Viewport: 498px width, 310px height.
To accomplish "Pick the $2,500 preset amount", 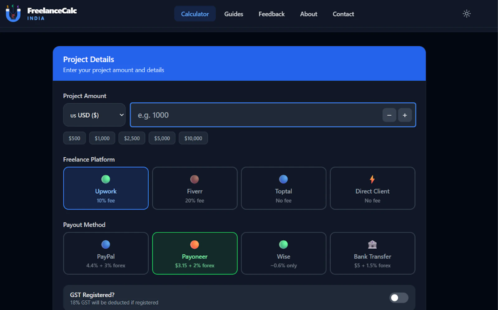I will coord(132,138).
